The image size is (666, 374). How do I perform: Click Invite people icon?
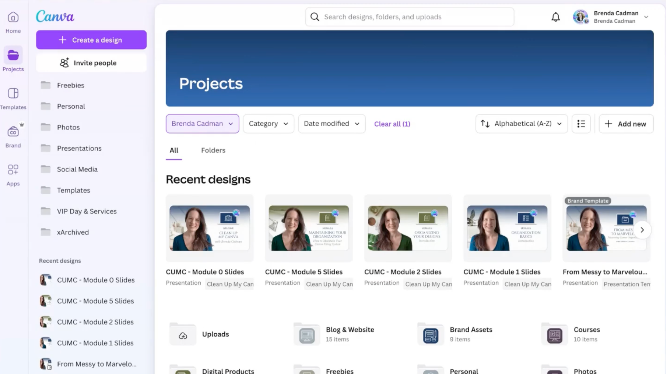click(64, 63)
